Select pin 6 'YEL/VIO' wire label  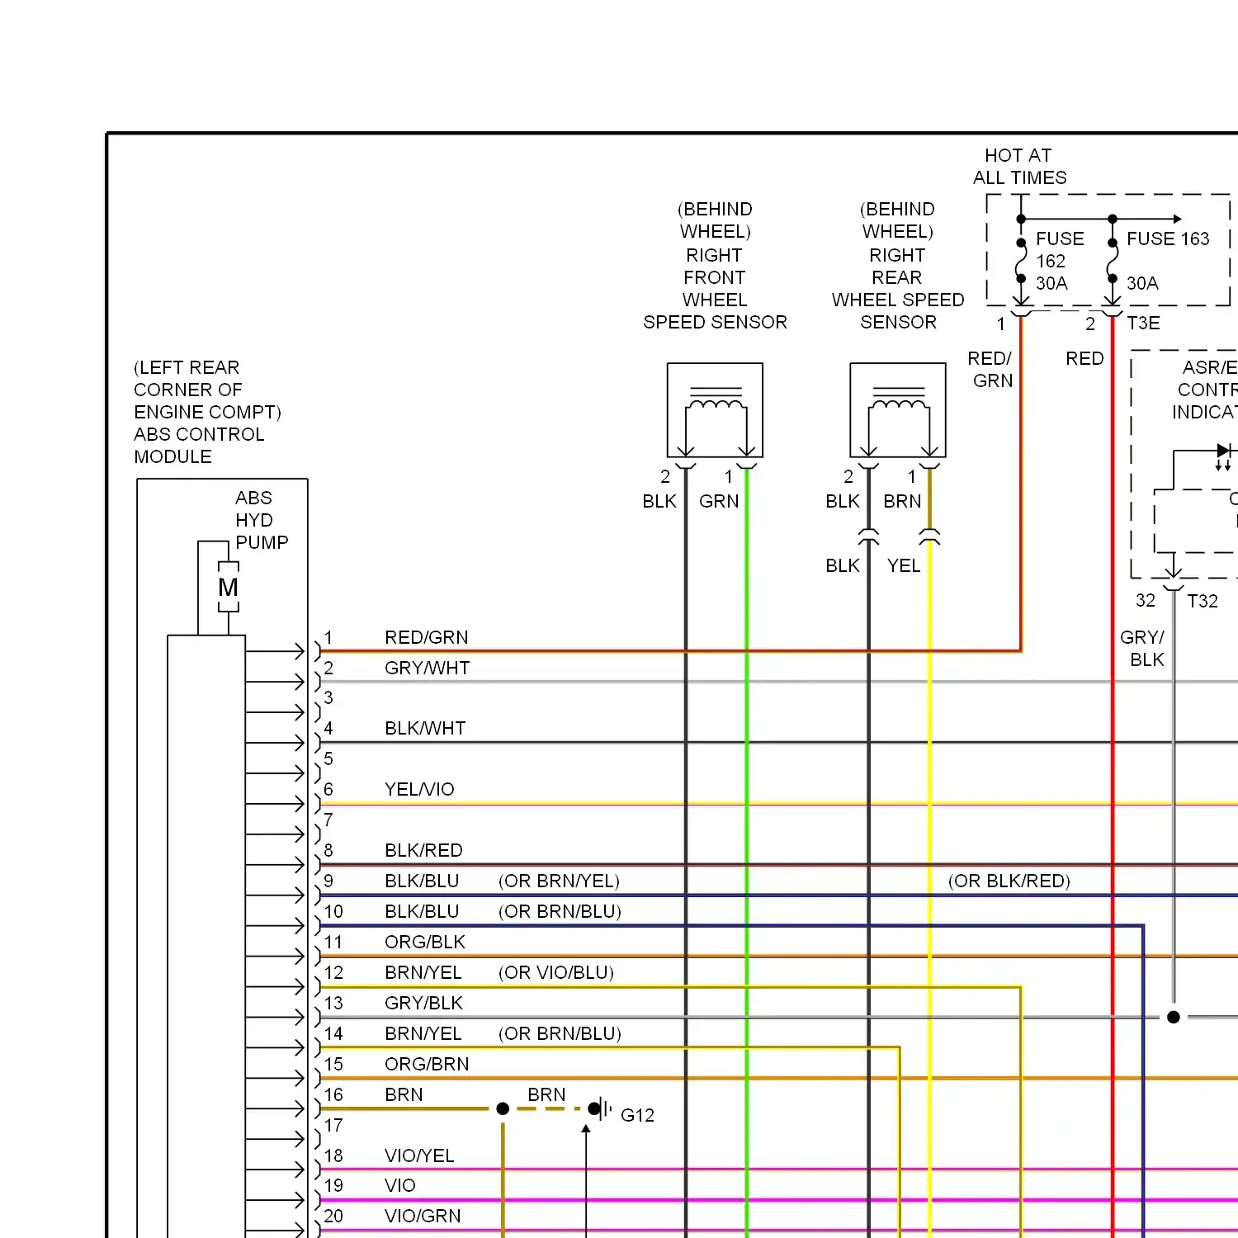tap(419, 789)
